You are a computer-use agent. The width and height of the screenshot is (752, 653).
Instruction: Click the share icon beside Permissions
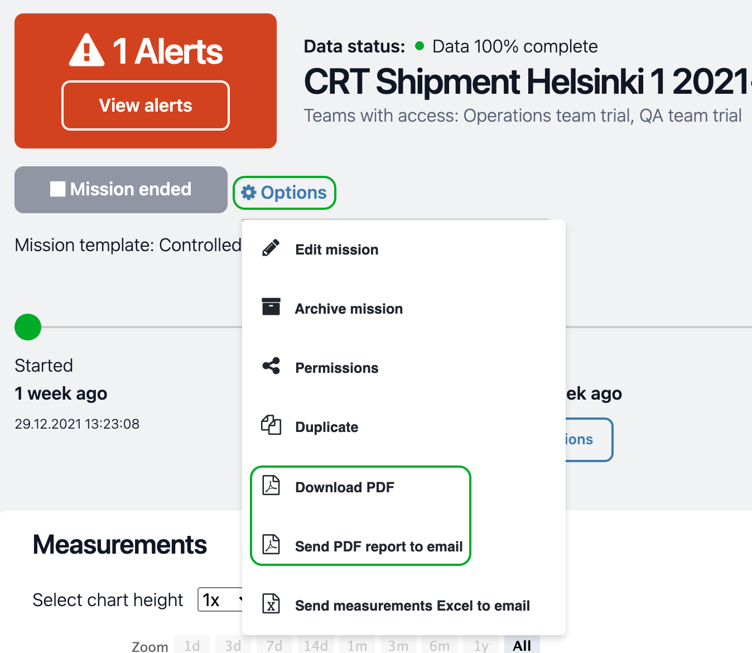271,366
